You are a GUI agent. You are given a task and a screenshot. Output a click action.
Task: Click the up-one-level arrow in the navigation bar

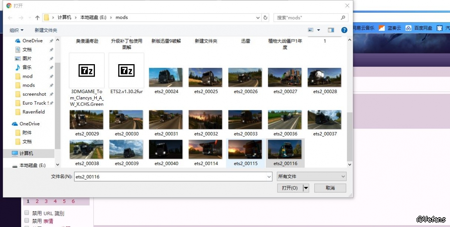(37, 18)
